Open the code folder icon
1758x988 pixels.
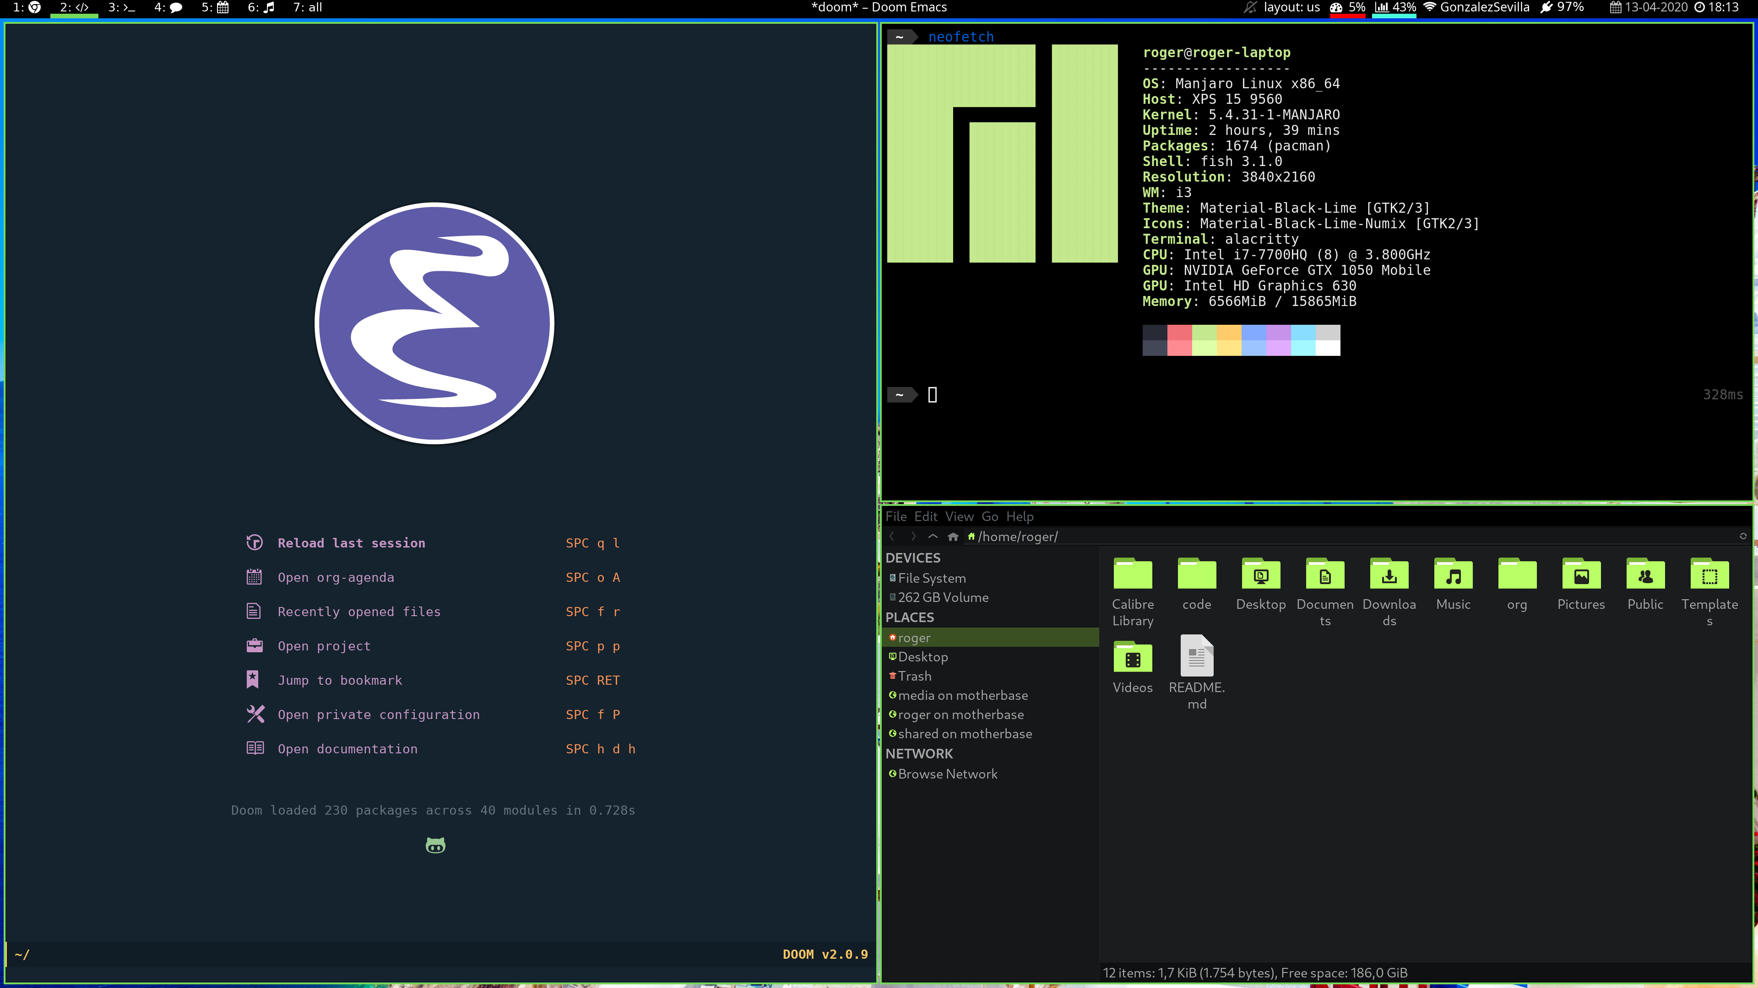click(1197, 574)
